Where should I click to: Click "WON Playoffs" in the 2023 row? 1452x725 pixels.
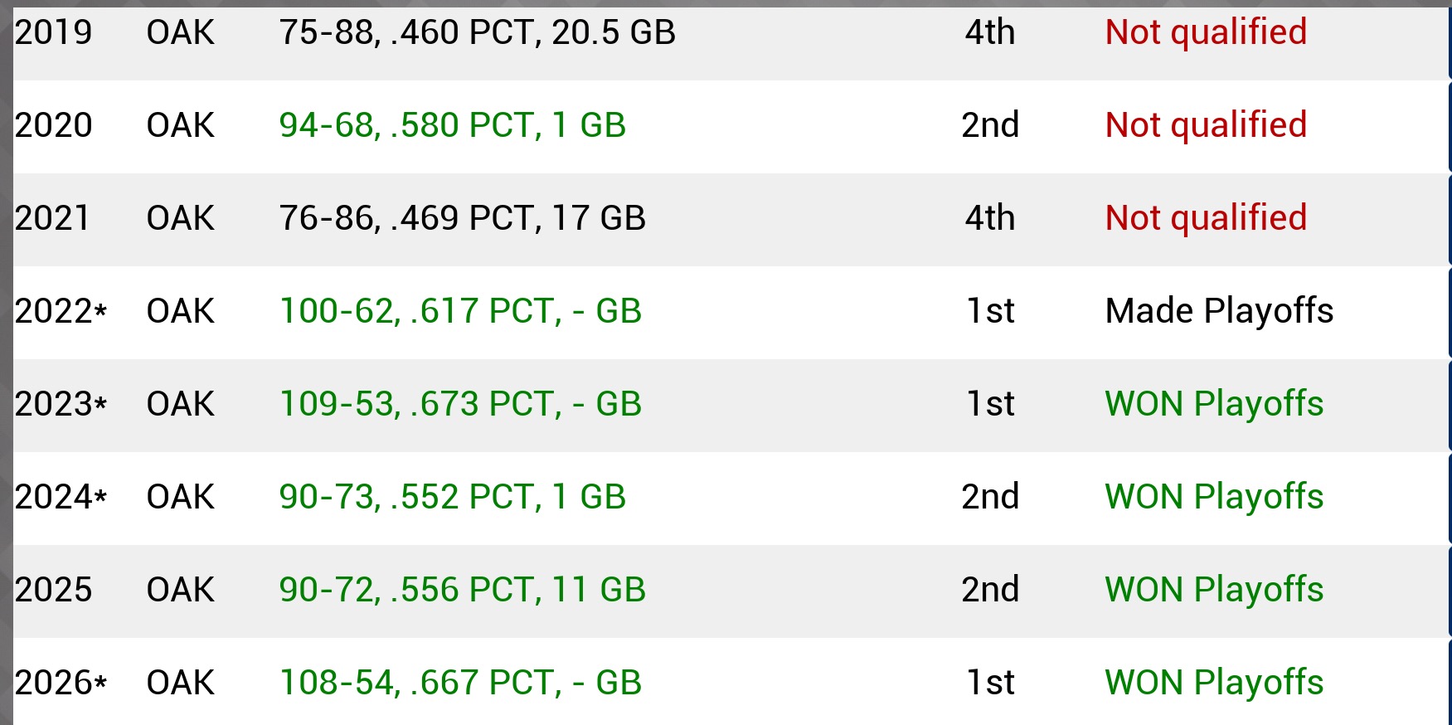click(1214, 405)
